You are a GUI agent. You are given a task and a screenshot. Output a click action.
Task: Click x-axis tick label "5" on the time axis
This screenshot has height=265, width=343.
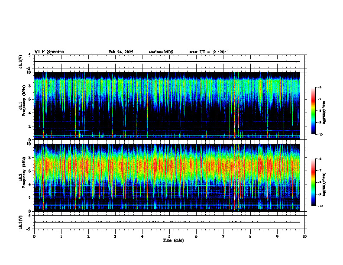click(169, 236)
